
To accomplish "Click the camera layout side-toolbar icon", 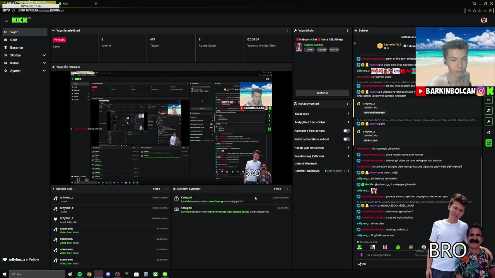I will click(489, 110).
